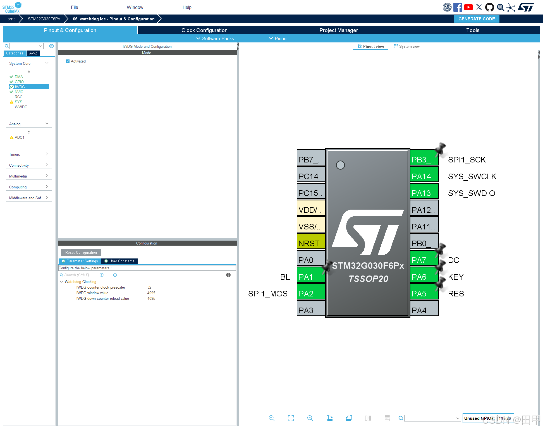Open the YouTube icon link

click(468, 7)
